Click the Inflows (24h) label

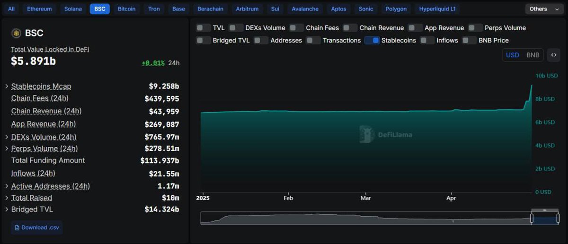(33, 173)
